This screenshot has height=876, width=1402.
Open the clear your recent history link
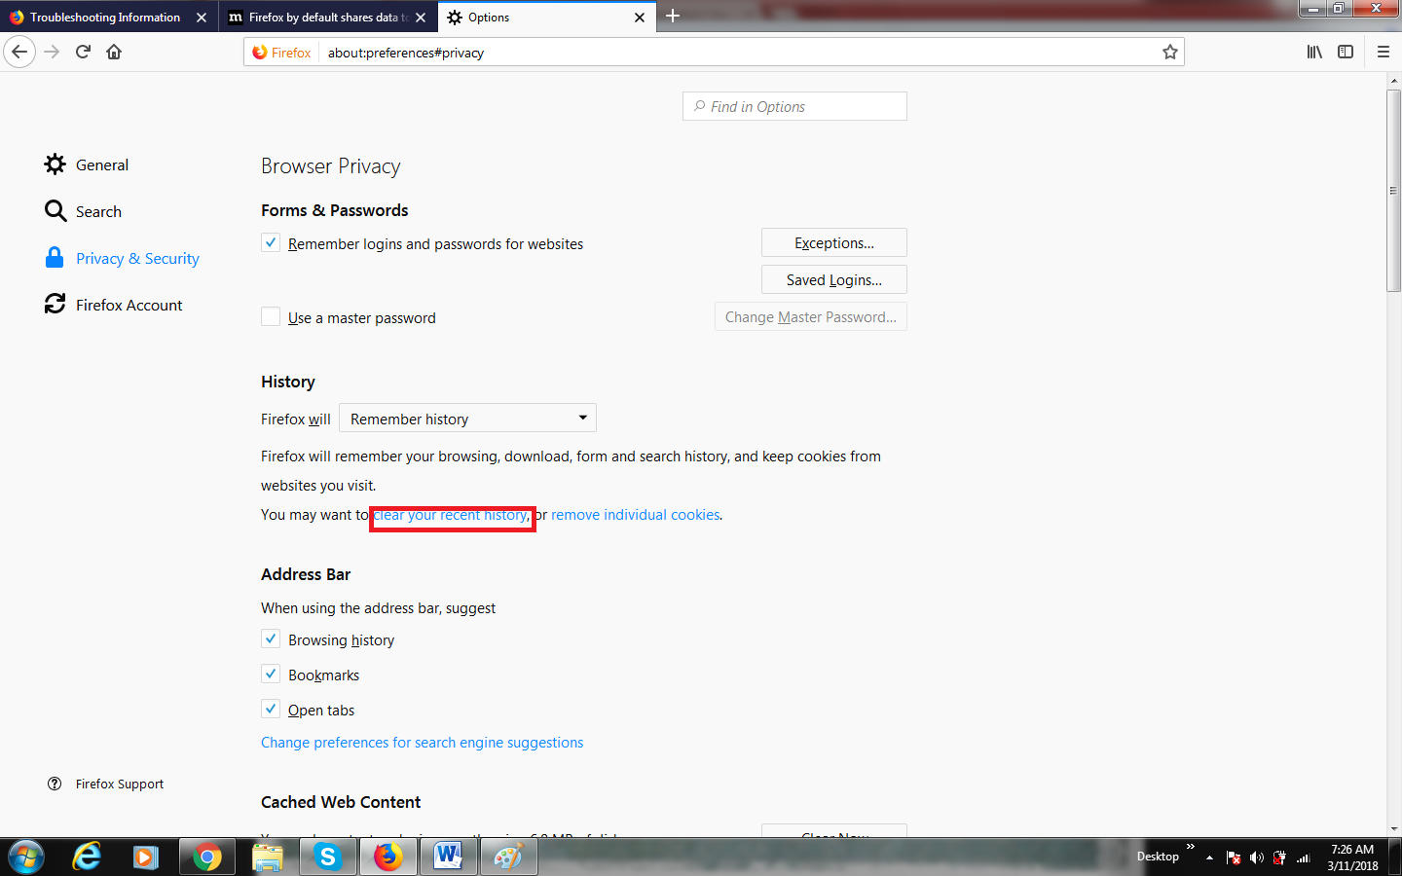click(x=452, y=514)
